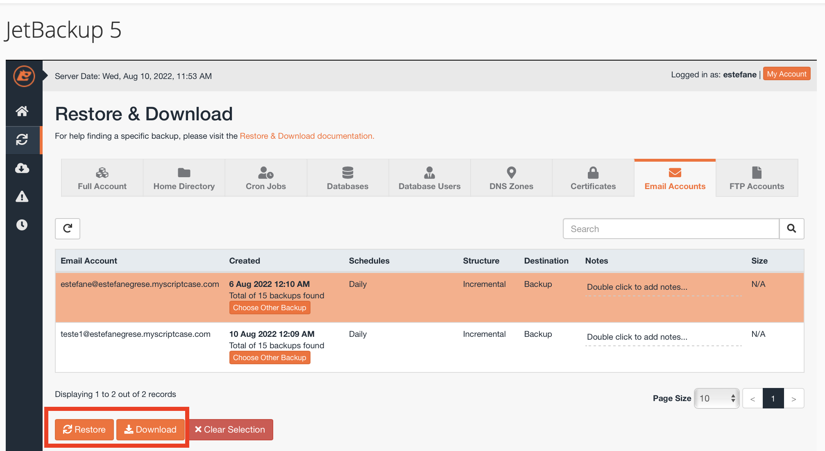
Task: Click inside the Search input field
Action: 671,228
